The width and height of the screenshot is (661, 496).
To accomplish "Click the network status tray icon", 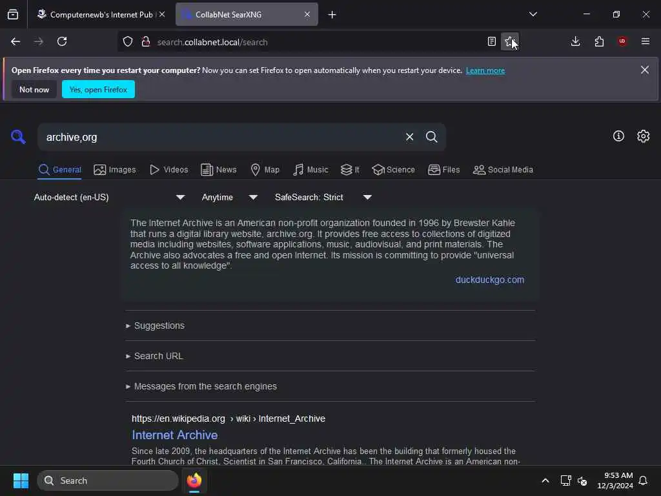I will pos(565,480).
